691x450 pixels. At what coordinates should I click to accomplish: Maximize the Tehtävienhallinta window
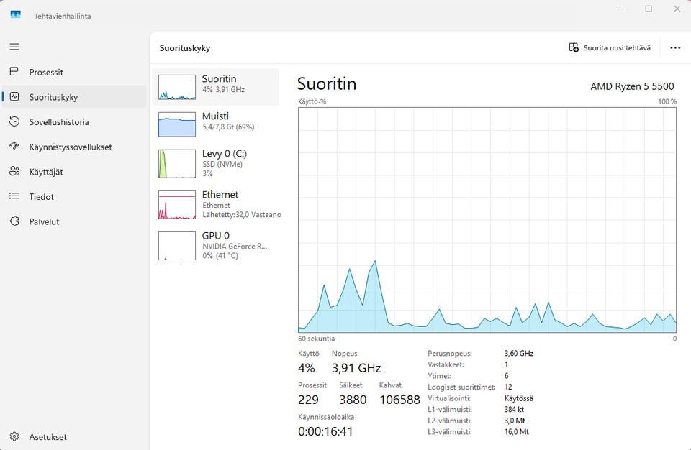tap(649, 9)
